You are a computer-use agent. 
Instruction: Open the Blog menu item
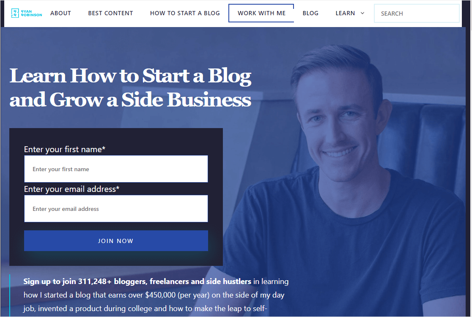(310, 13)
